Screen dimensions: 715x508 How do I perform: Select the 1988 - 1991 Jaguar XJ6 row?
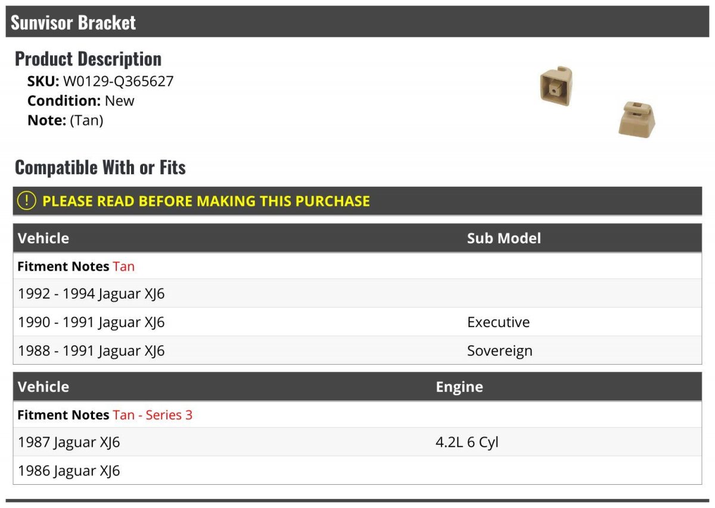click(x=357, y=350)
